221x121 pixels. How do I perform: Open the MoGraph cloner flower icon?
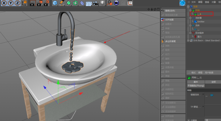[75, 3]
